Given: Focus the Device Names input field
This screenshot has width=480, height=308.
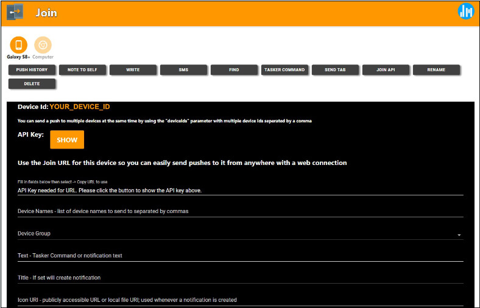Looking at the screenshot, I should 241,211.
